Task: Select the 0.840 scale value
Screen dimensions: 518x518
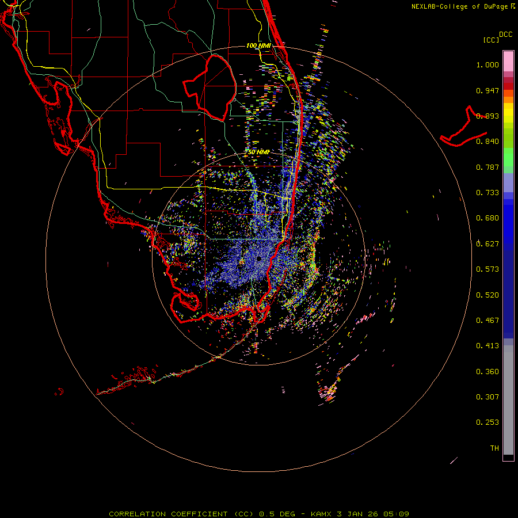Action: point(487,142)
